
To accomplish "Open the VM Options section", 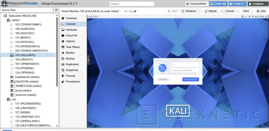I will tap(73, 41).
